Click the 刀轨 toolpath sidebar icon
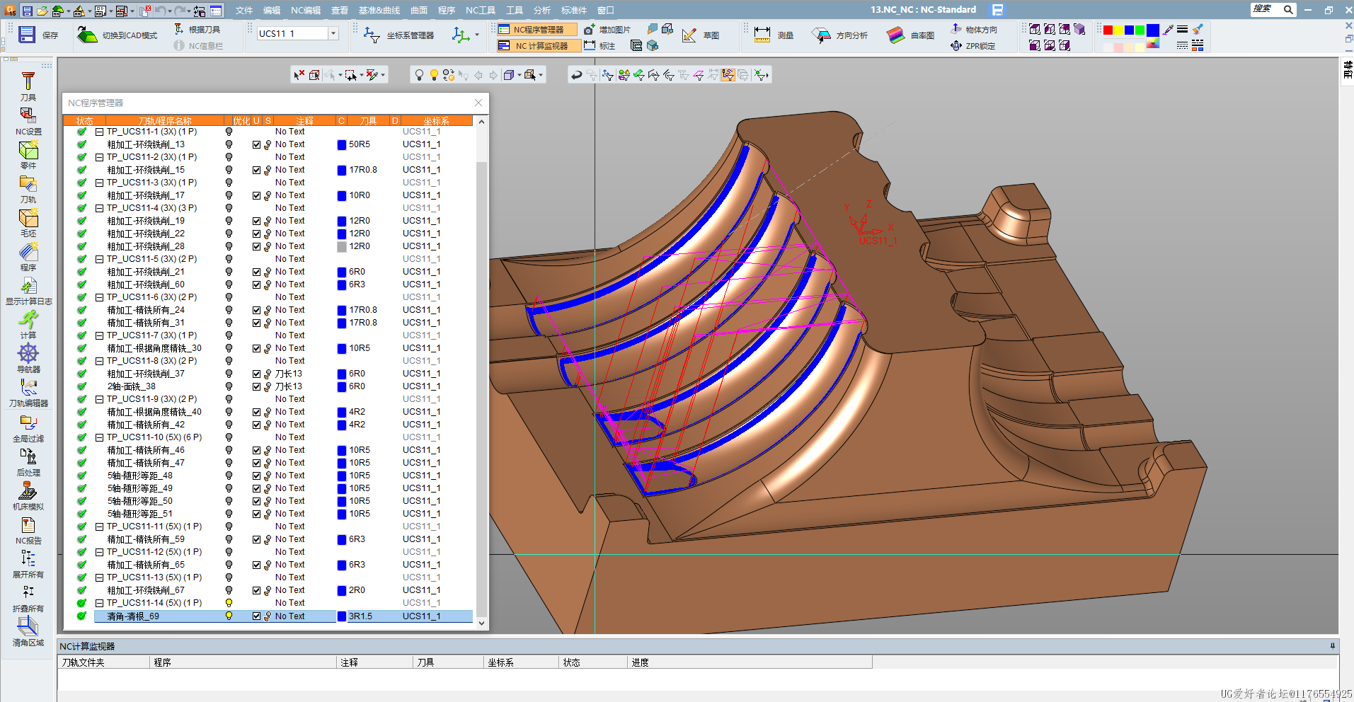 [28, 189]
